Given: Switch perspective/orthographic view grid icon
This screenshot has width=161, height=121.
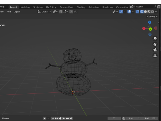Looking at the screenshot, I should pos(155,55).
